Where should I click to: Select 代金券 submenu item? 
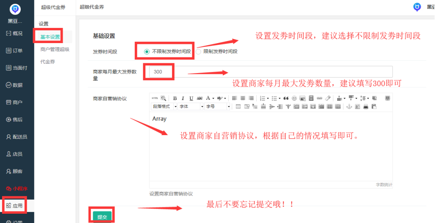pos(48,62)
